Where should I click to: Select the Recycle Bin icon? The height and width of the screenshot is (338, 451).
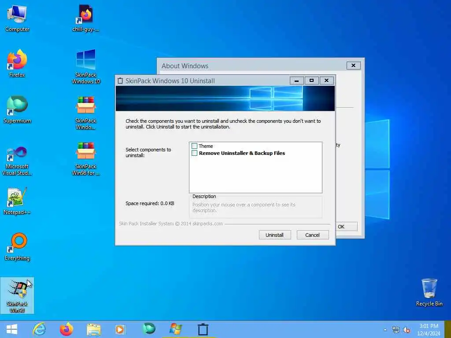click(429, 293)
